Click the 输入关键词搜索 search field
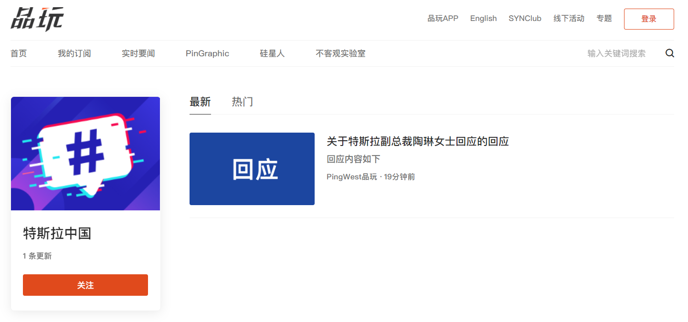This screenshot has height=322, width=688. (x=616, y=53)
